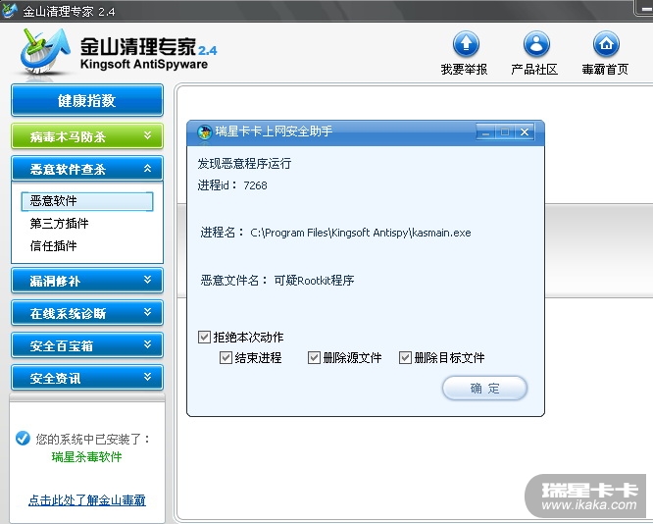Expand the 在线系统诊断 section chevron
653x524 pixels.
coord(147,312)
